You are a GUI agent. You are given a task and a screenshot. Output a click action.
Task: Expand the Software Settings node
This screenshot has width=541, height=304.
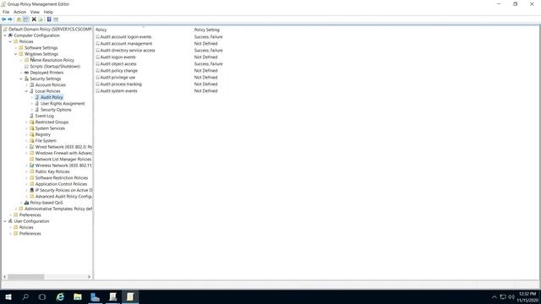(16, 48)
